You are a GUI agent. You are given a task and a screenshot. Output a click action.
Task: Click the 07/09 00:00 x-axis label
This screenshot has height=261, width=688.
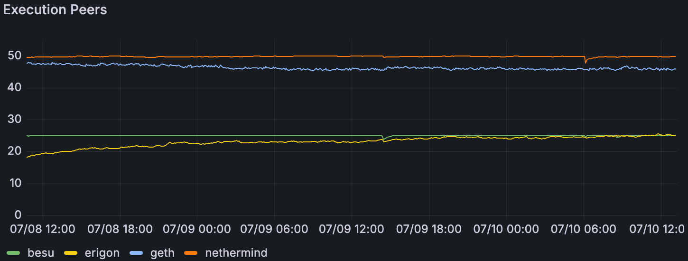pos(197,229)
